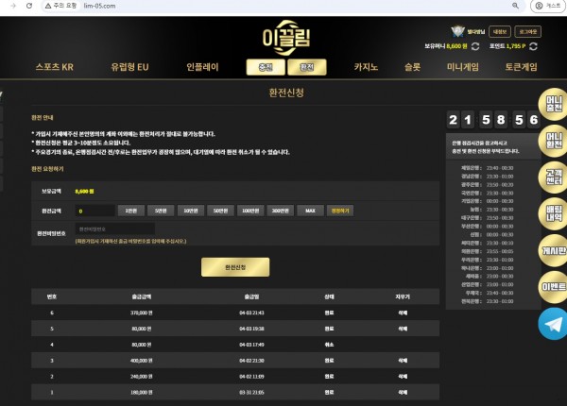The height and width of the screenshot is (406, 567).
Task: Click the 이끌림 site logo
Action: (x=286, y=38)
